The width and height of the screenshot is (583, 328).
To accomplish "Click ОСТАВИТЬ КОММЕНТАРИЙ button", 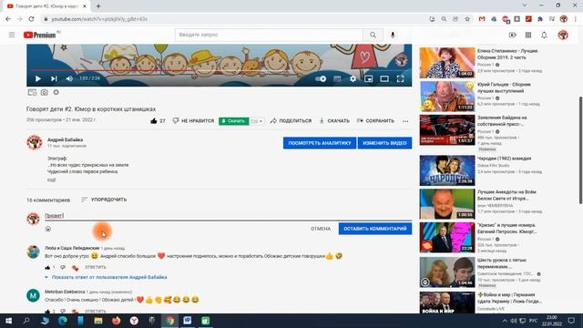I will (375, 229).
